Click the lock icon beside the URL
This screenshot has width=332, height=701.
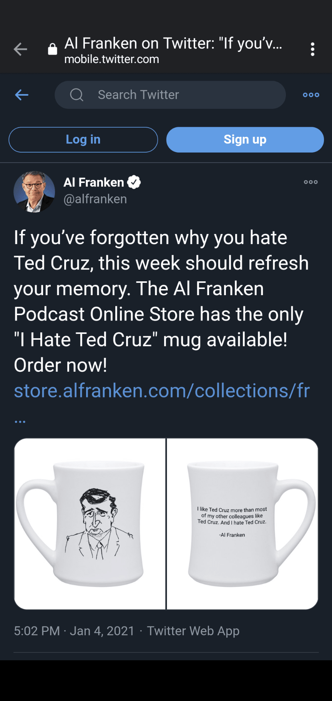(x=53, y=49)
